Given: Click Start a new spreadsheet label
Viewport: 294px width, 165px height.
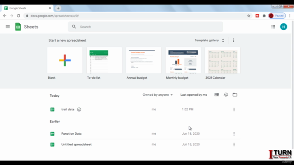Looking at the screenshot, I should pos(68,40).
